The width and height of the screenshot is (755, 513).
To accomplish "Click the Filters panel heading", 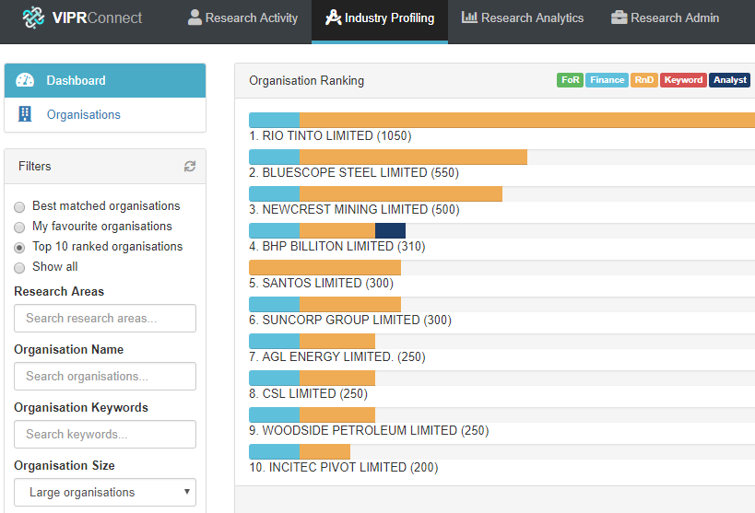I will pyautogui.click(x=35, y=166).
